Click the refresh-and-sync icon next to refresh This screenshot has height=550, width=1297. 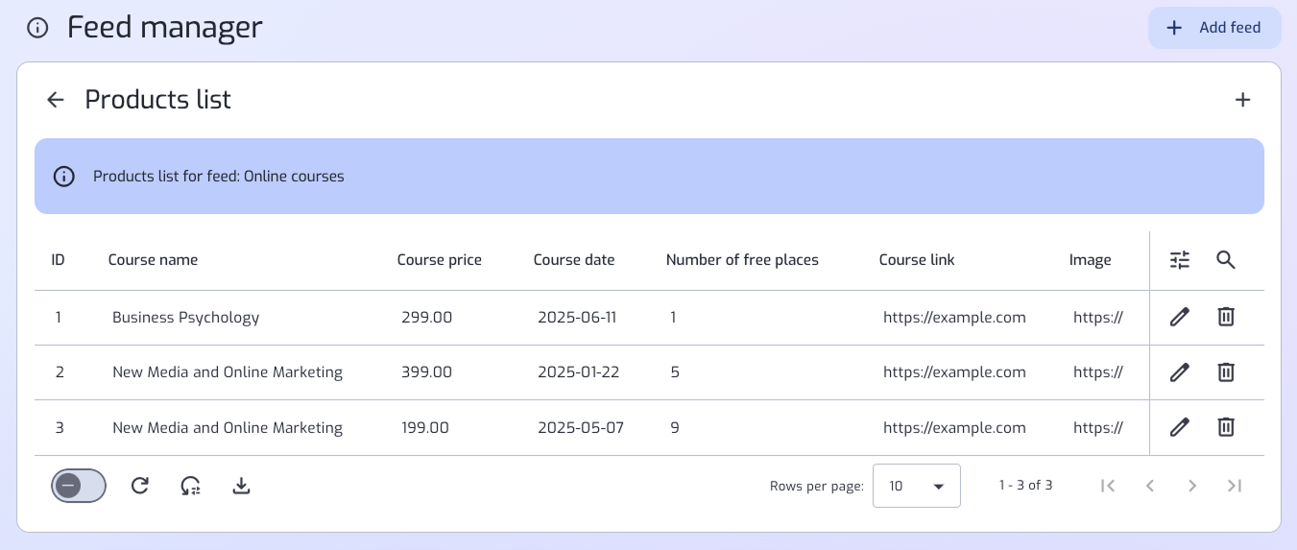pos(191,486)
